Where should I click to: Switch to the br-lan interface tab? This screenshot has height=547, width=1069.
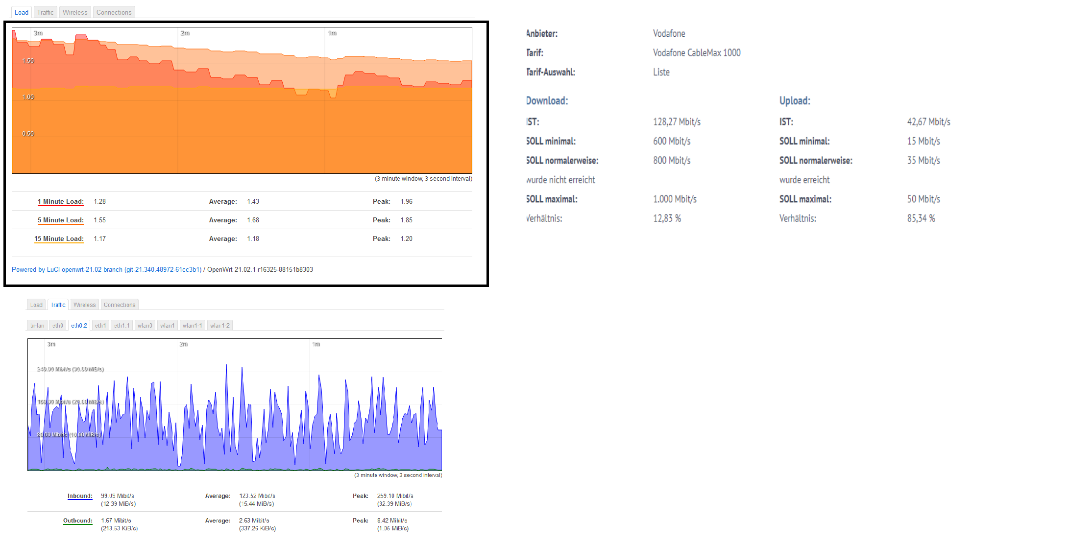37,325
